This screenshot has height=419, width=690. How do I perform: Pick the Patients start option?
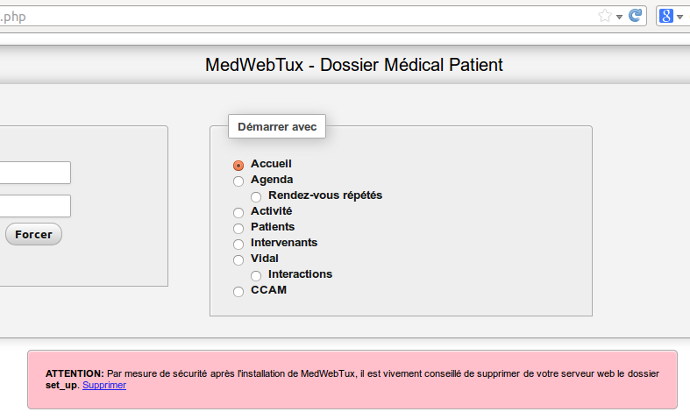pos(238,229)
